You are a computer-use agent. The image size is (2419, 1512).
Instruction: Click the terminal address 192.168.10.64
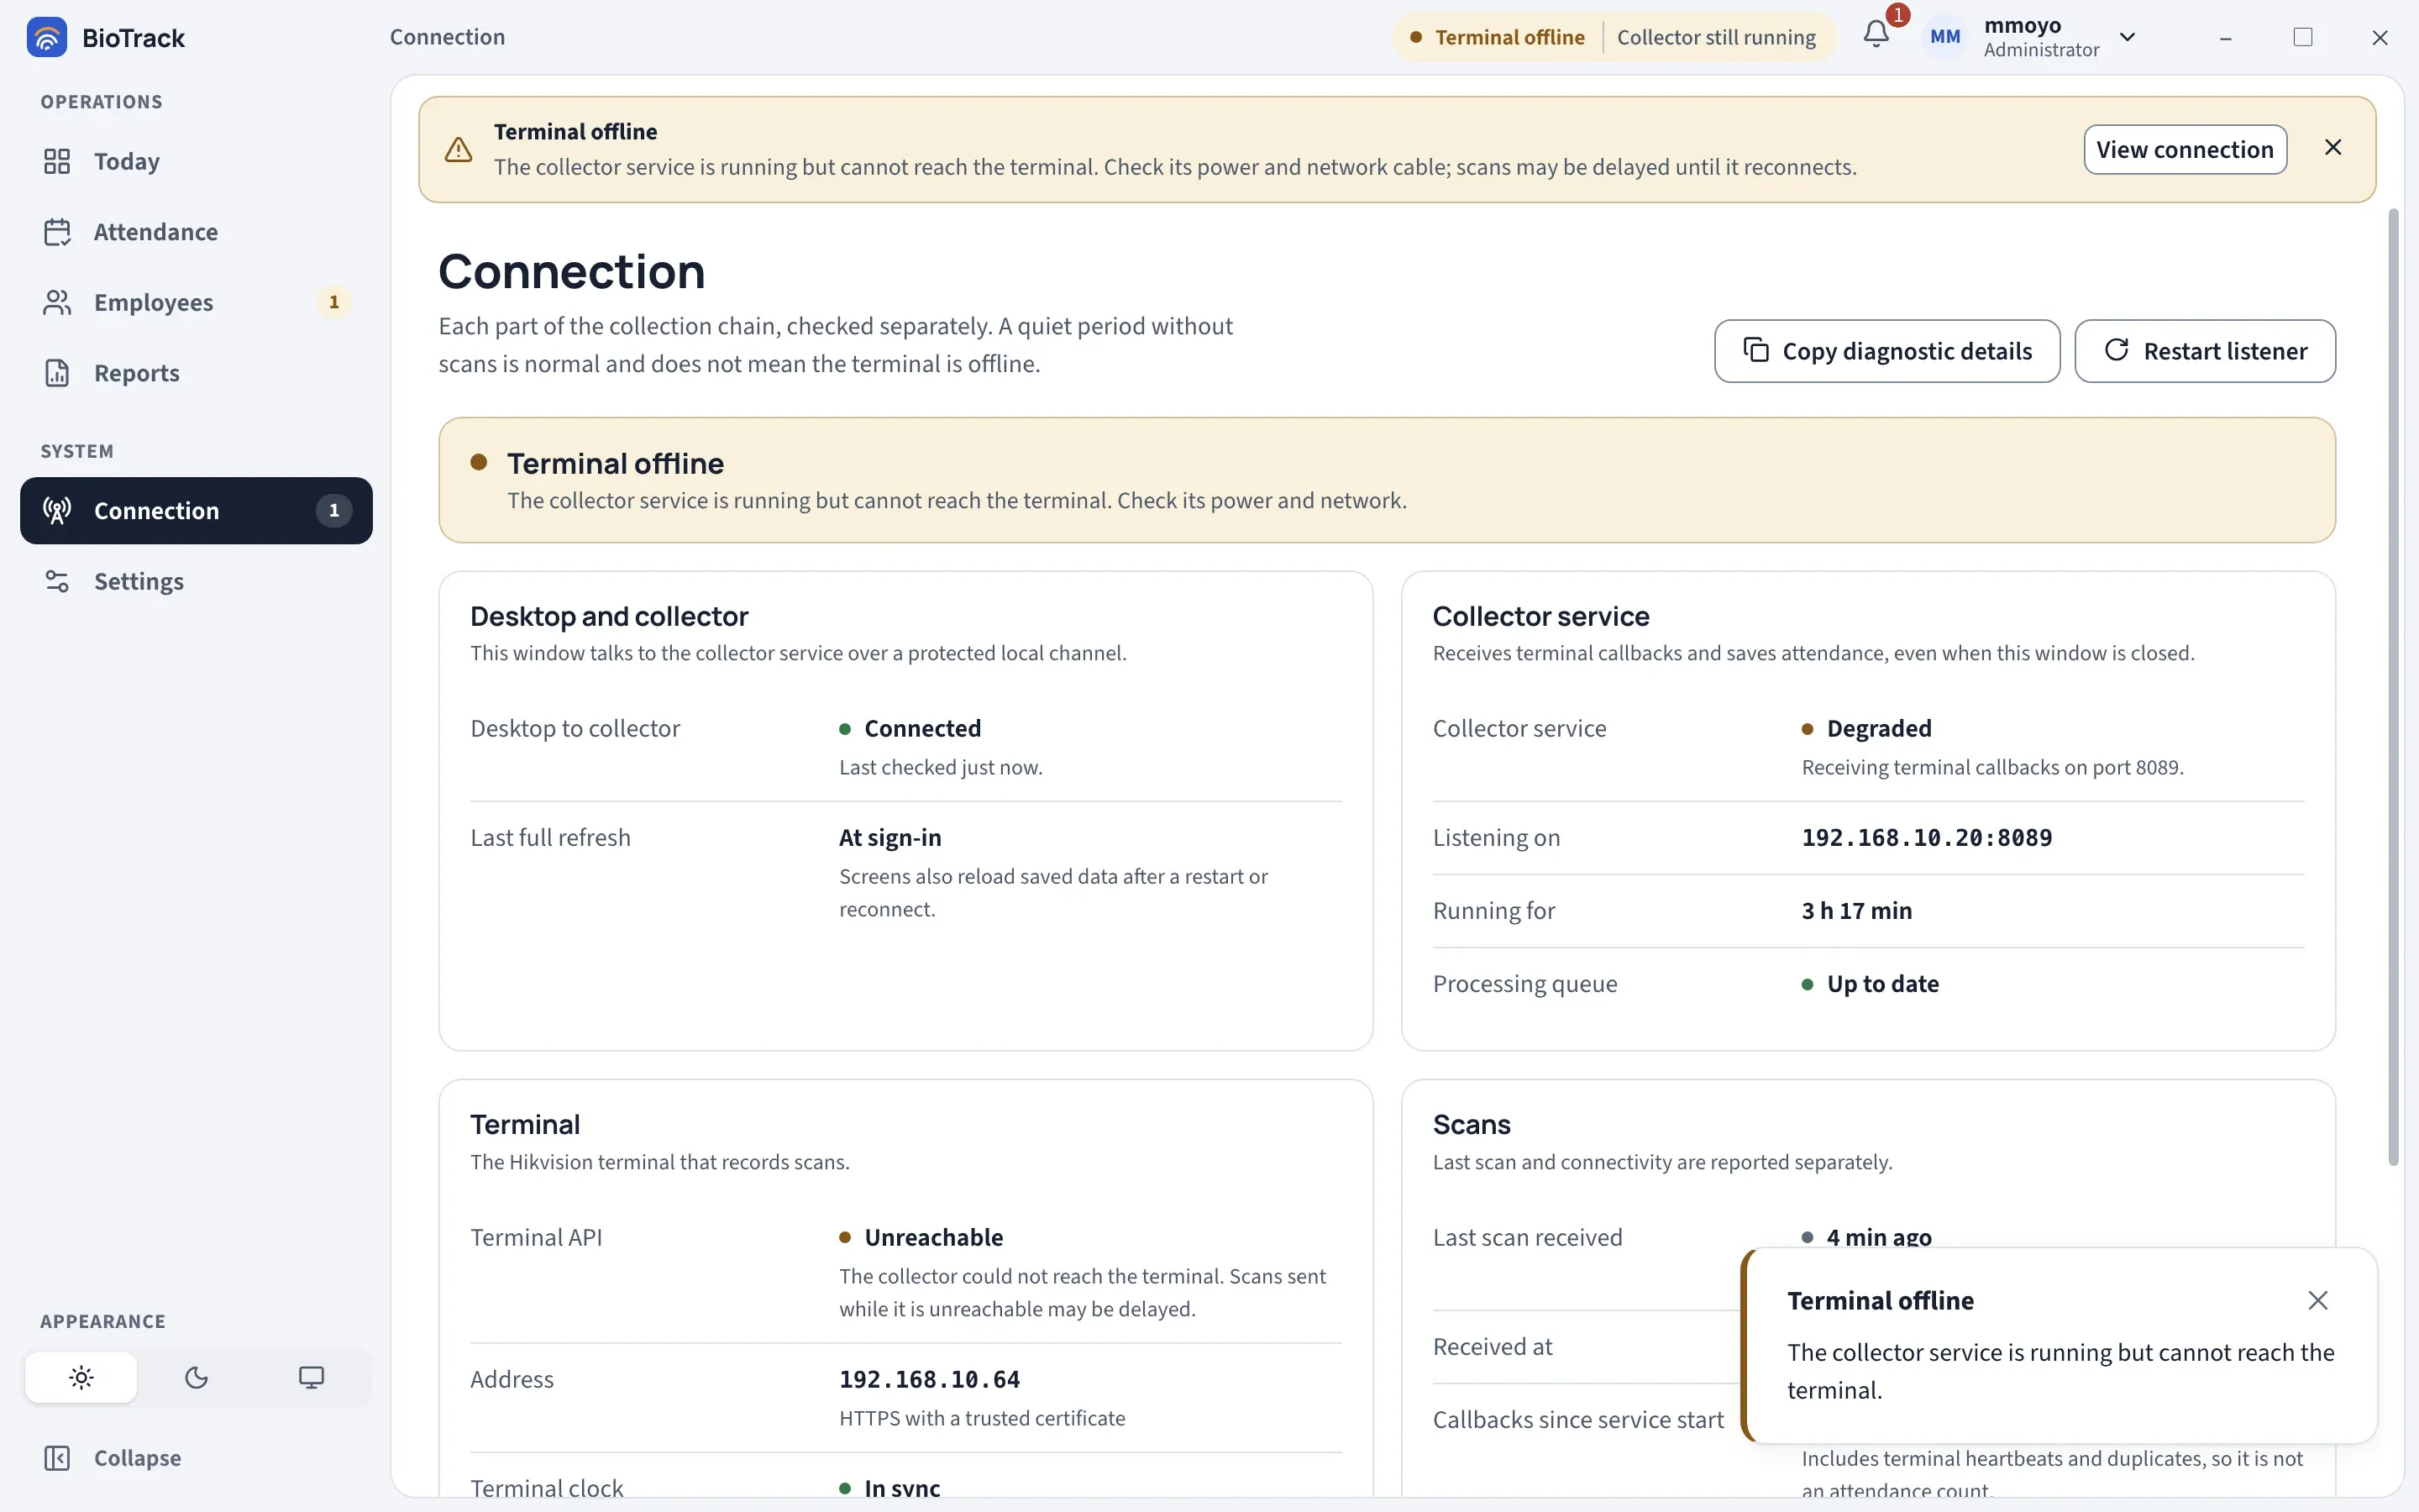tap(930, 1380)
